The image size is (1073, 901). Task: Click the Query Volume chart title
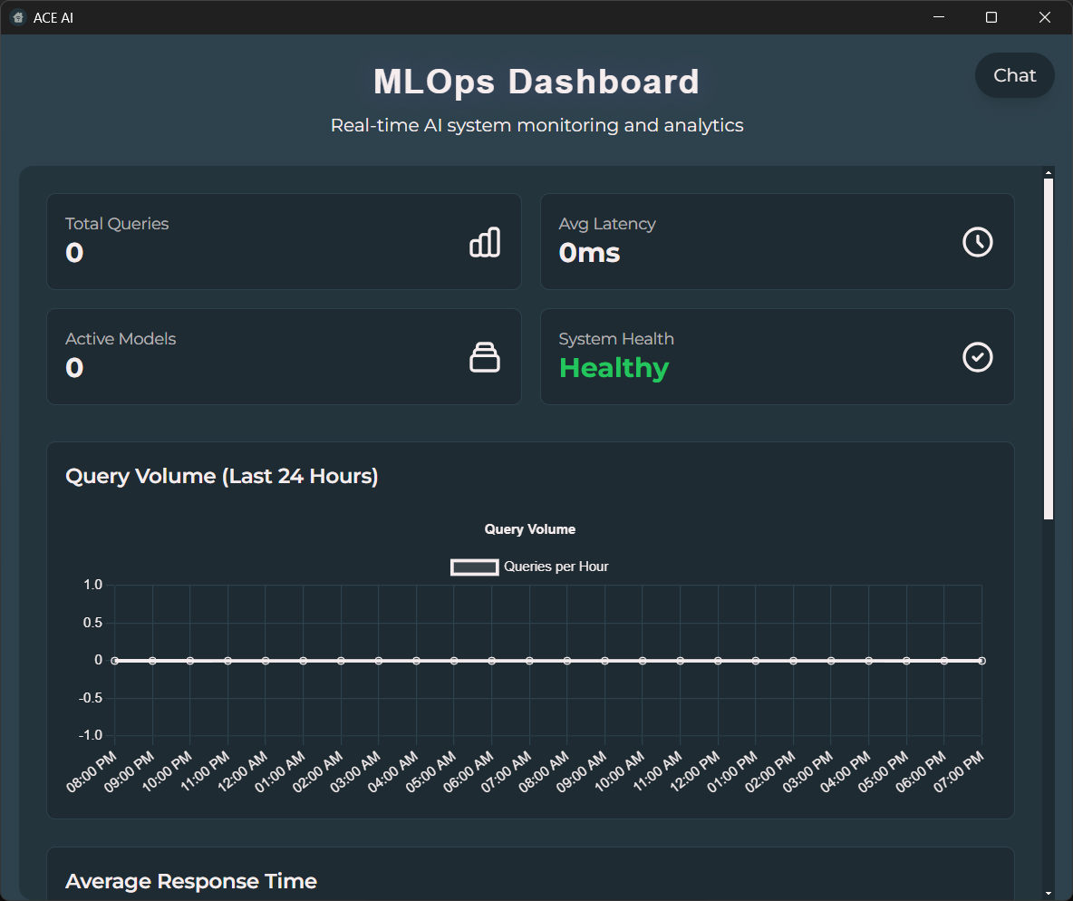click(x=529, y=528)
